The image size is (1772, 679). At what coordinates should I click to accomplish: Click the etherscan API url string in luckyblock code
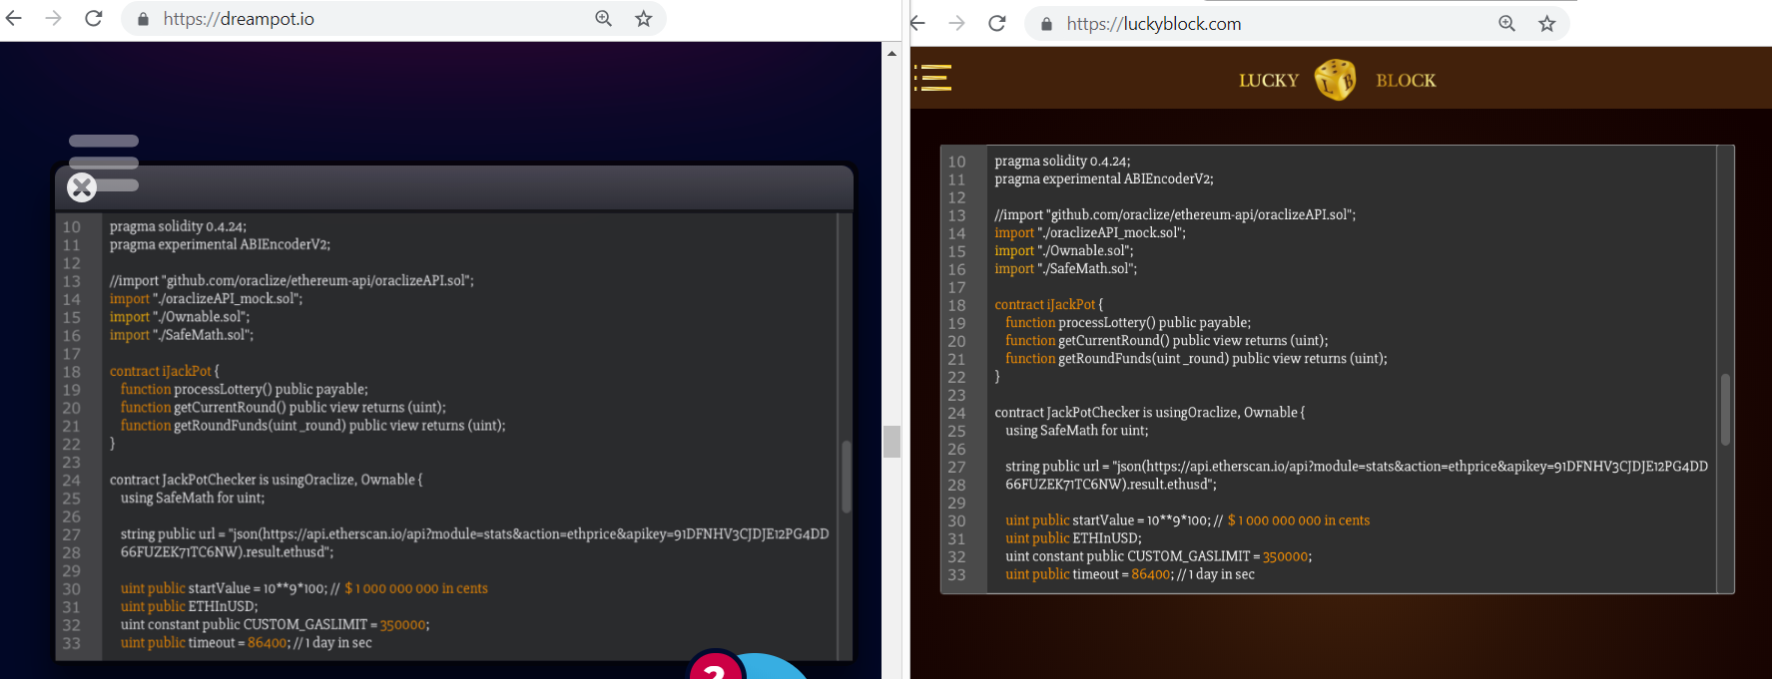(1357, 475)
